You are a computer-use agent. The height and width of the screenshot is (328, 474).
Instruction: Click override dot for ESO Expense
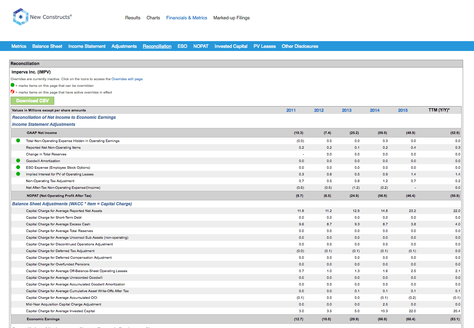point(18,167)
